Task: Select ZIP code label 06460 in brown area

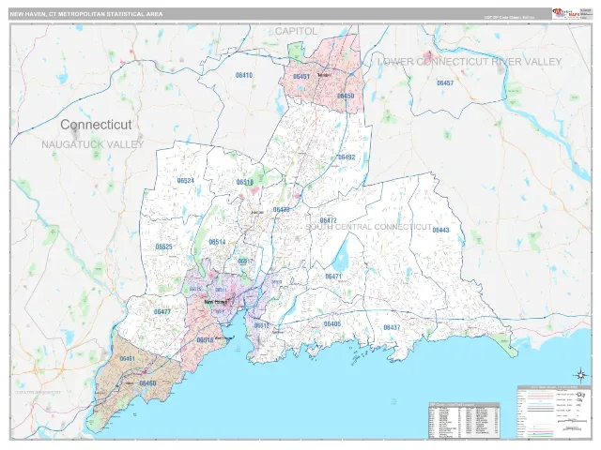Action: tap(148, 383)
